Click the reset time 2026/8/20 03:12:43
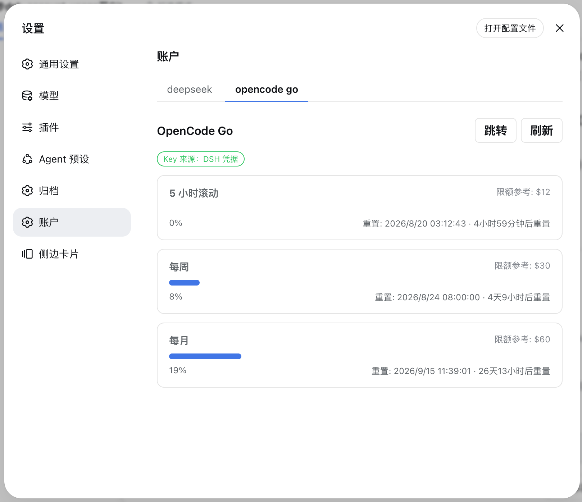This screenshot has height=502, width=582. point(425,224)
